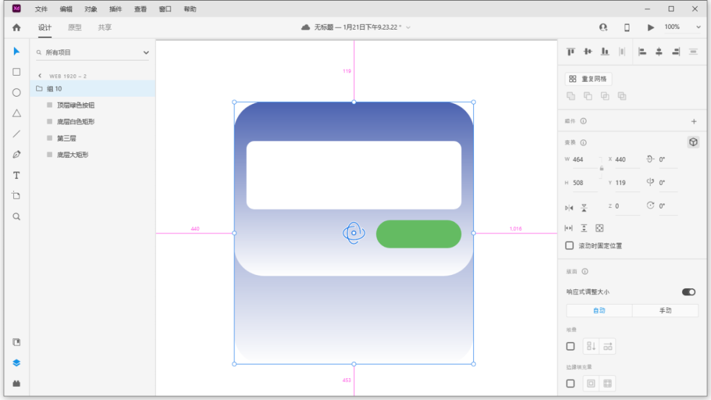
Task: Open the 对象 menu
Action: tap(91, 9)
